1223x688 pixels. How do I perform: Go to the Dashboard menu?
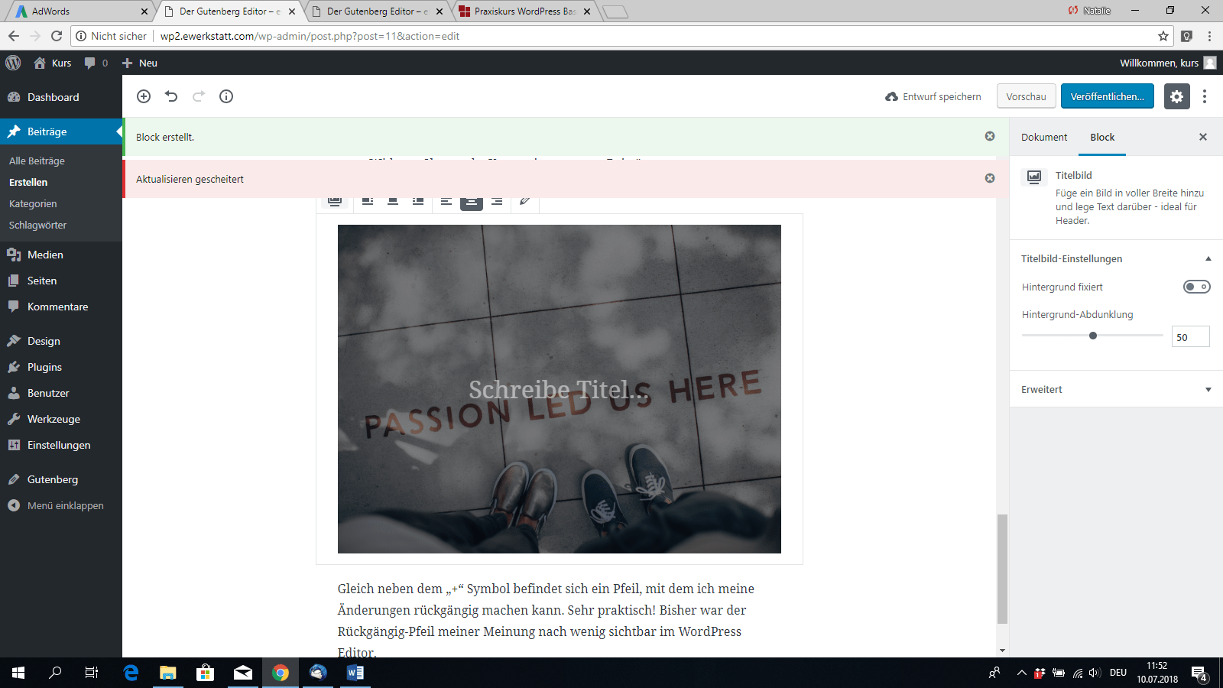[x=61, y=97]
